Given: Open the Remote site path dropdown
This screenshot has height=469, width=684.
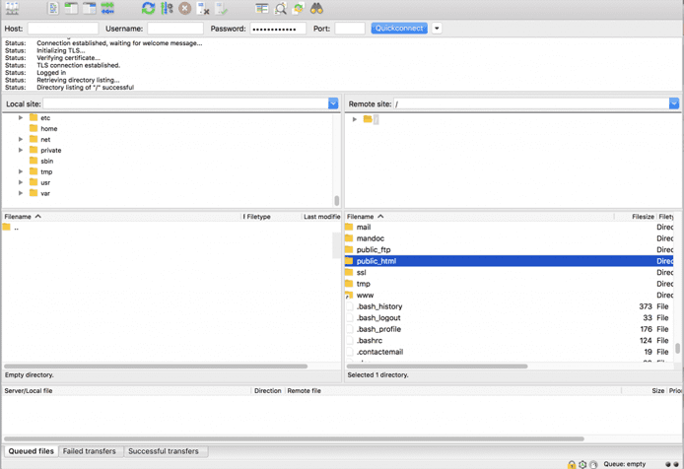Looking at the screenshot, I should pos(674,103).
